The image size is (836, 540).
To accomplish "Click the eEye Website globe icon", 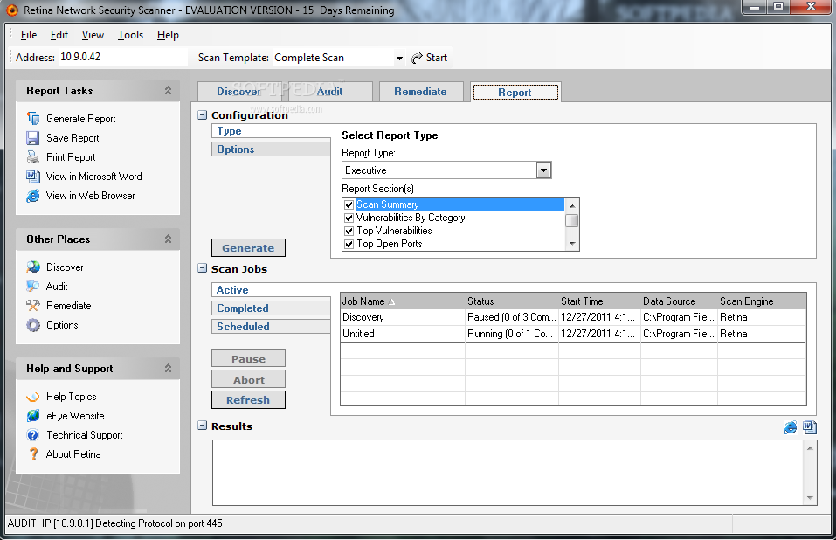I will coord(33,416).
